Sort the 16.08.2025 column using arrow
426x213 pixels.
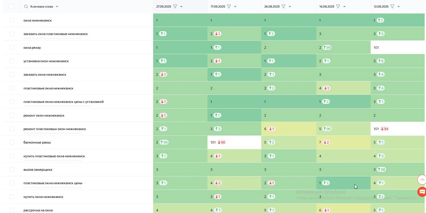344,6
